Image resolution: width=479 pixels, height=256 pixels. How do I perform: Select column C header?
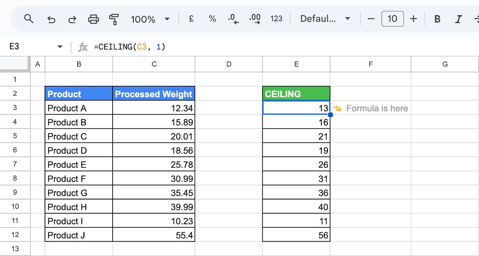(x=154, y=64)
